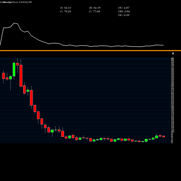Click the low price value L: 77.60

(94, 12)
